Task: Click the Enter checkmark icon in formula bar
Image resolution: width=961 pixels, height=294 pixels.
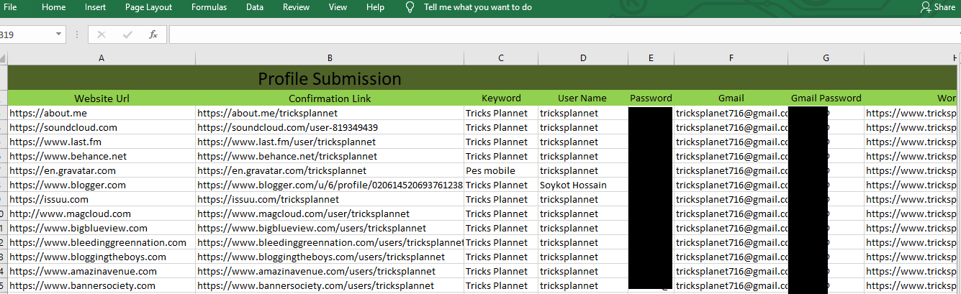Action: (x=127, y=35)
